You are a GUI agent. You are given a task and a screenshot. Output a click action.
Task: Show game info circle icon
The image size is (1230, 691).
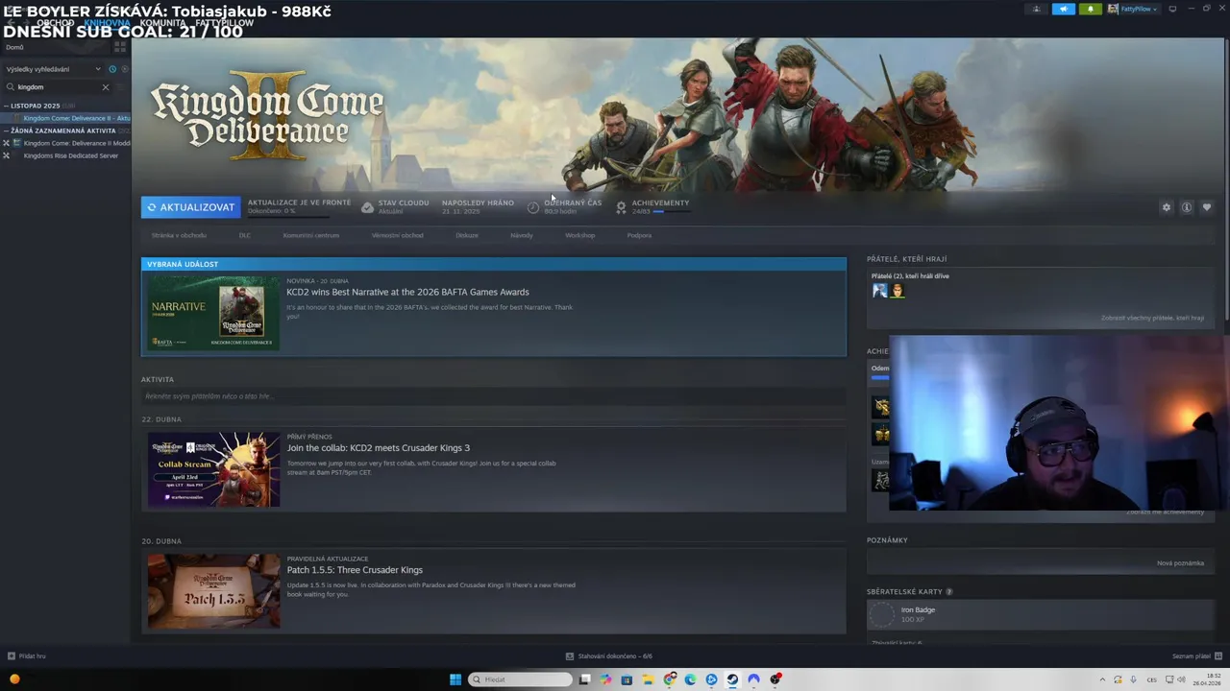click(x=1187, y=207)
